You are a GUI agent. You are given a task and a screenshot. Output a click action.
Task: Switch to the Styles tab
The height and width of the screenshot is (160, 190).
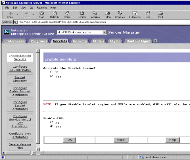tap(115, 41)
